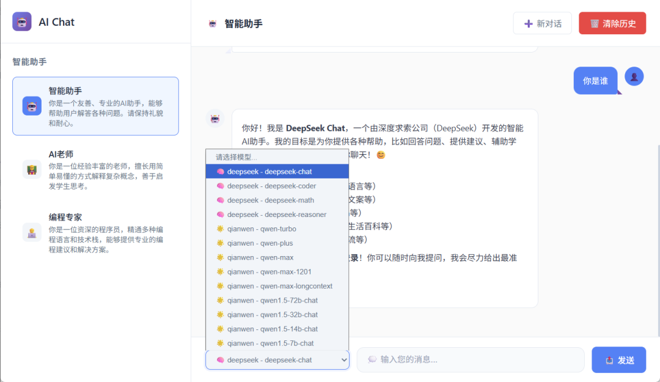660x382 pixels.
Task: Select qianwen - qwen-max-1201 model
Action: click(x=277, y=271)
